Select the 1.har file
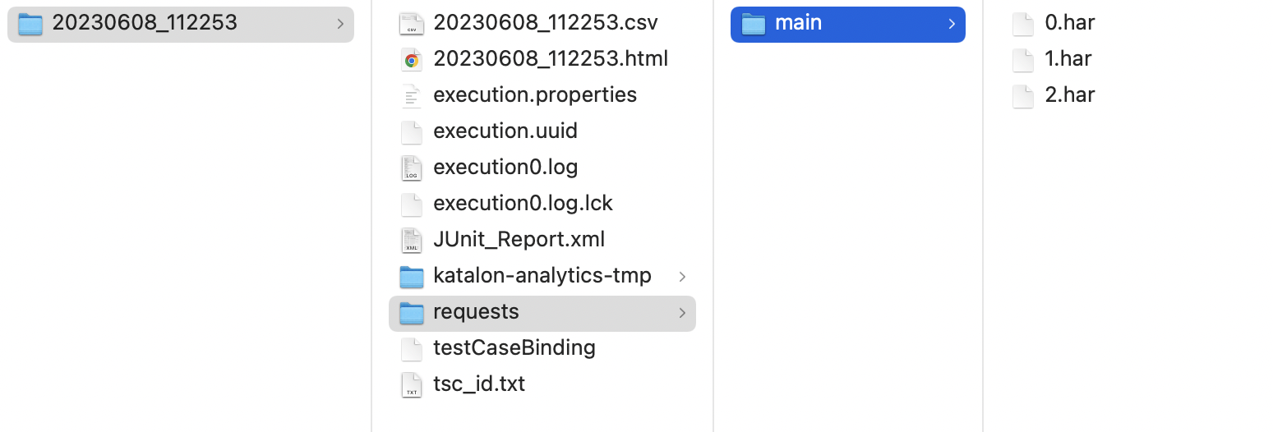 click(1068, 59)
